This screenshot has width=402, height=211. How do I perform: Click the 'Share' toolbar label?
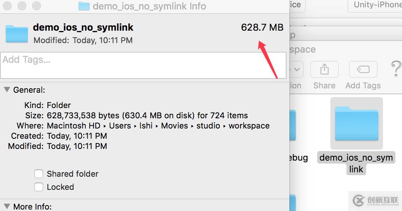324,85
